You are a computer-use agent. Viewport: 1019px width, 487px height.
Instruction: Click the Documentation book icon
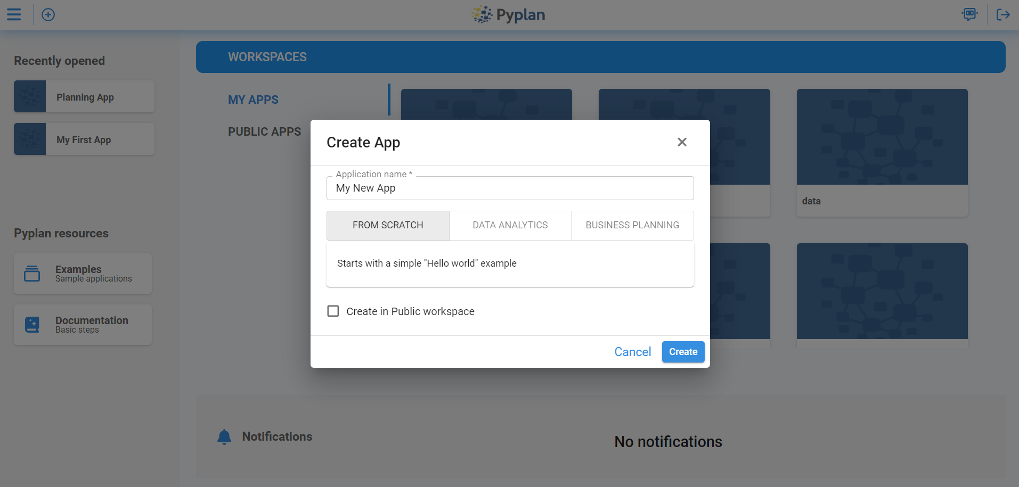coord(31,324)
